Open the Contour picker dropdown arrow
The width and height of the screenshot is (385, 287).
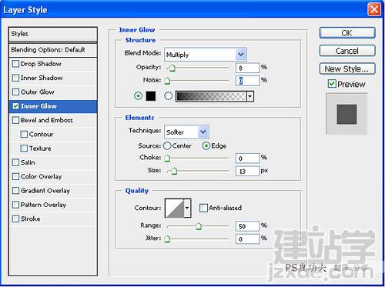187,208
